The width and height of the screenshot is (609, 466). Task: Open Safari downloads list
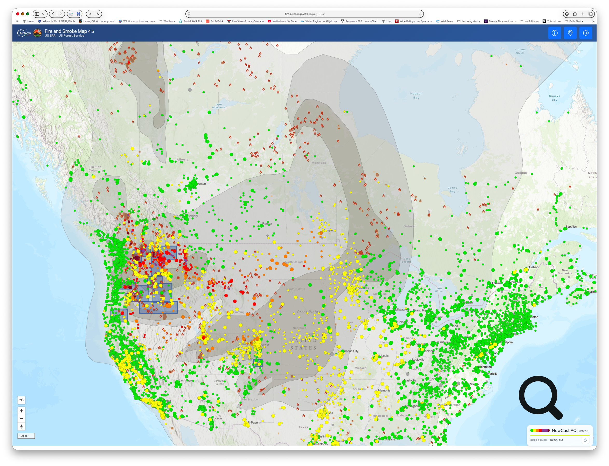click(x=567, y=14)
